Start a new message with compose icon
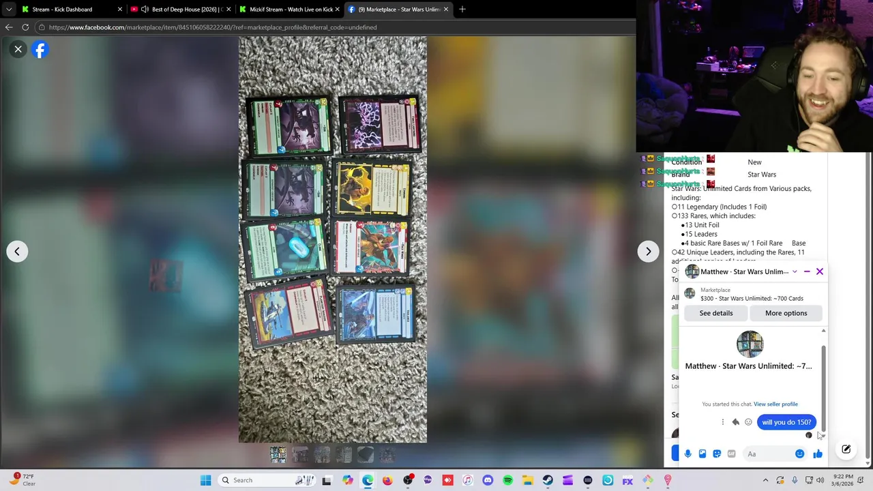Image resolution: width=873 pixels, height=491 pixels. tap(846, 449)
